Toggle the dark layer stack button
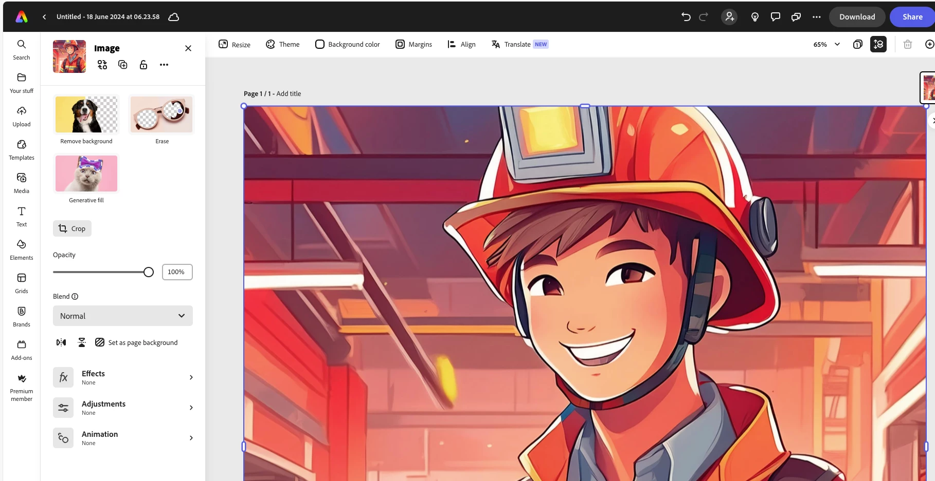Screen dimensions: 935x481 tap(878, 44)
